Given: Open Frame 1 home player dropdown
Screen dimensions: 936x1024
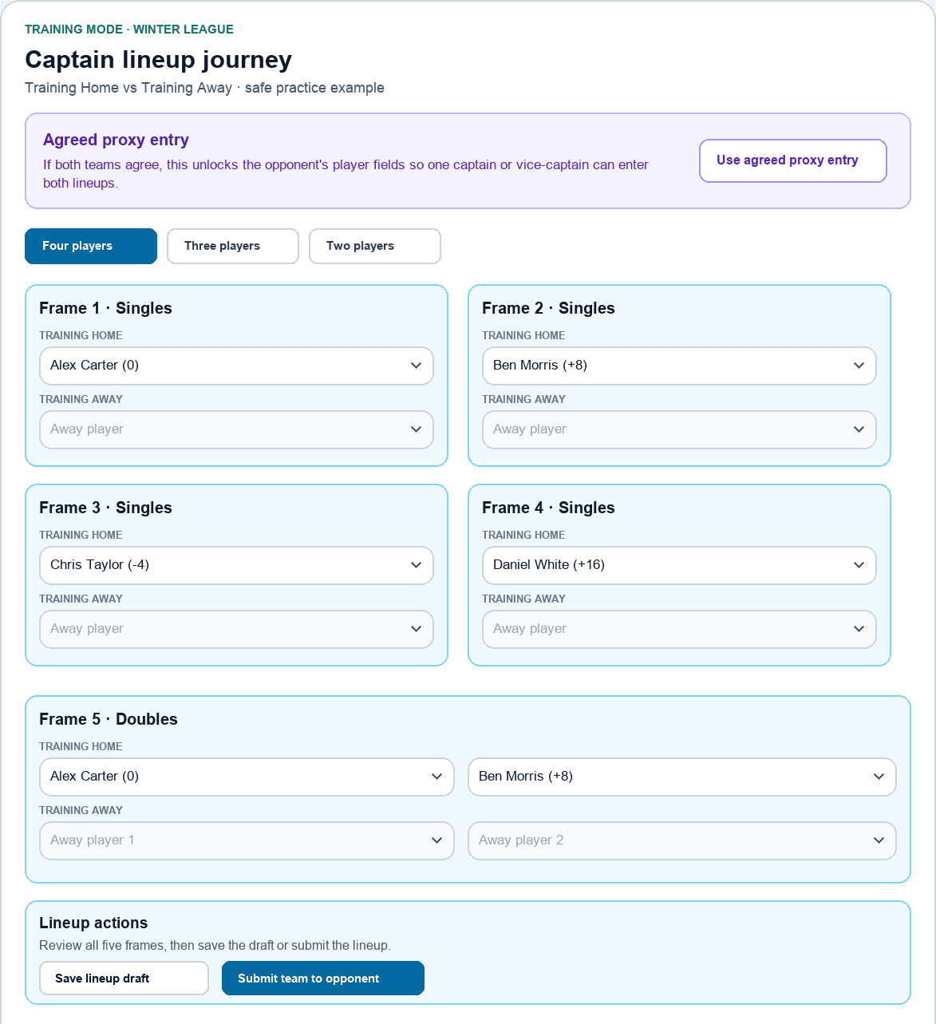Looking at the screenshot, I should coord(236,366).
